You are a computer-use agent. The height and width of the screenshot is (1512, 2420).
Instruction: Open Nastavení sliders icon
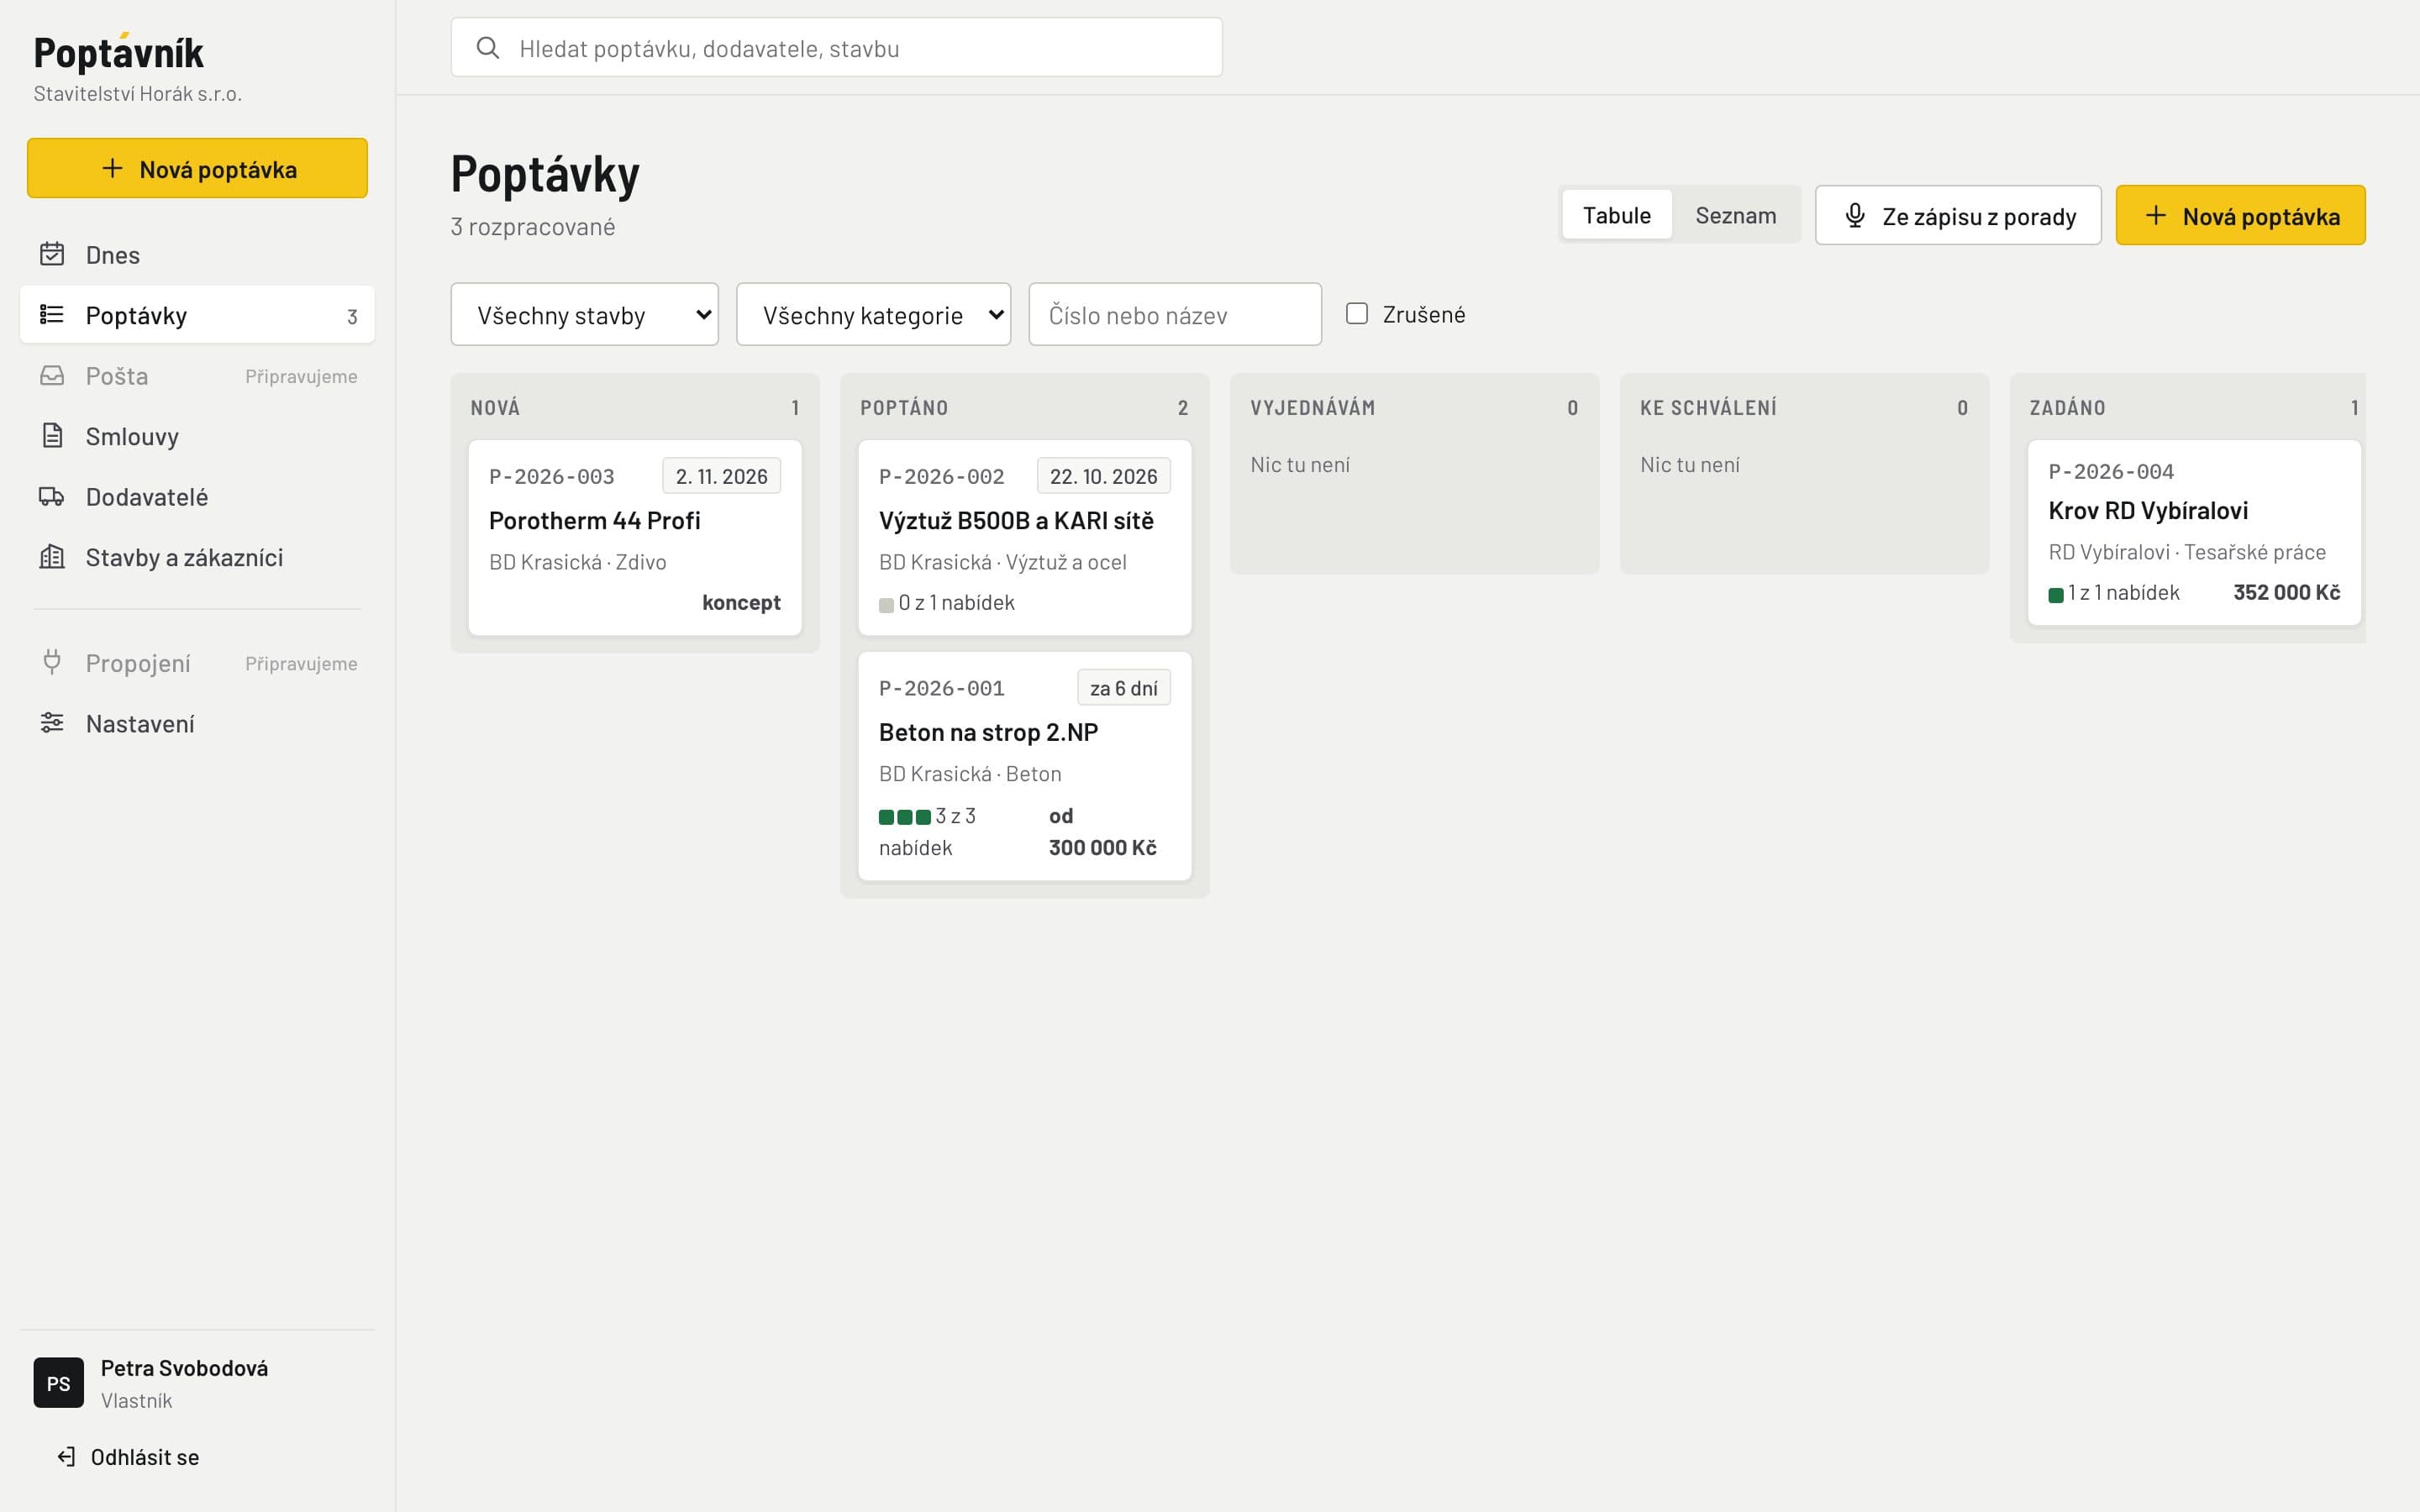[x=52, y=723]
